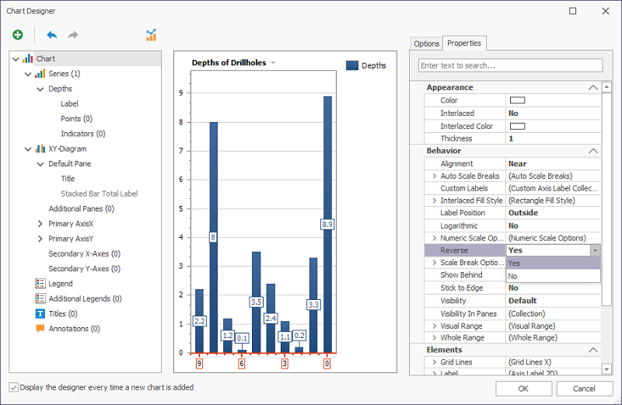Click the Undo arrow in toolbar
Viewport: 622px width, 405px height.
52,35
